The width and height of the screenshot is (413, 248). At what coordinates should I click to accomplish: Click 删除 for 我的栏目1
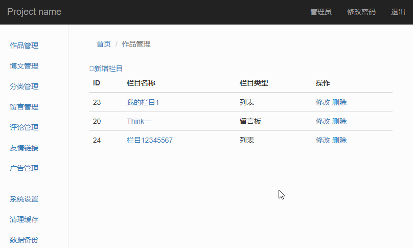[x=339, y=102]
